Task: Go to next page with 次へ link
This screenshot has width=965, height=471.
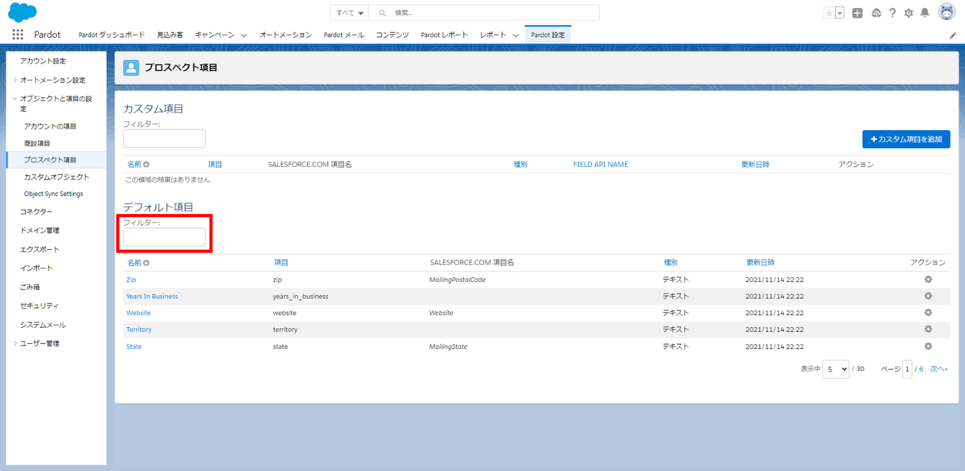Action: pyautogui.click(x=938, y=369)
